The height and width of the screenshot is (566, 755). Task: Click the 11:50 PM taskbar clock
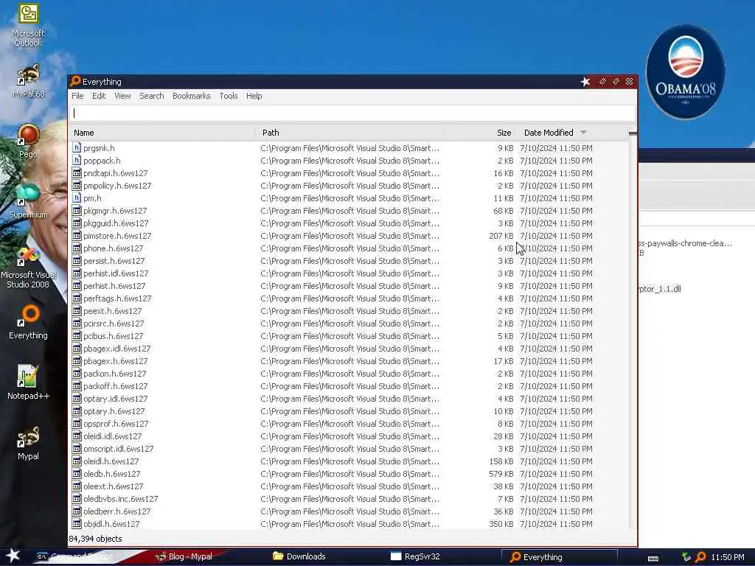tap(728, 557)
